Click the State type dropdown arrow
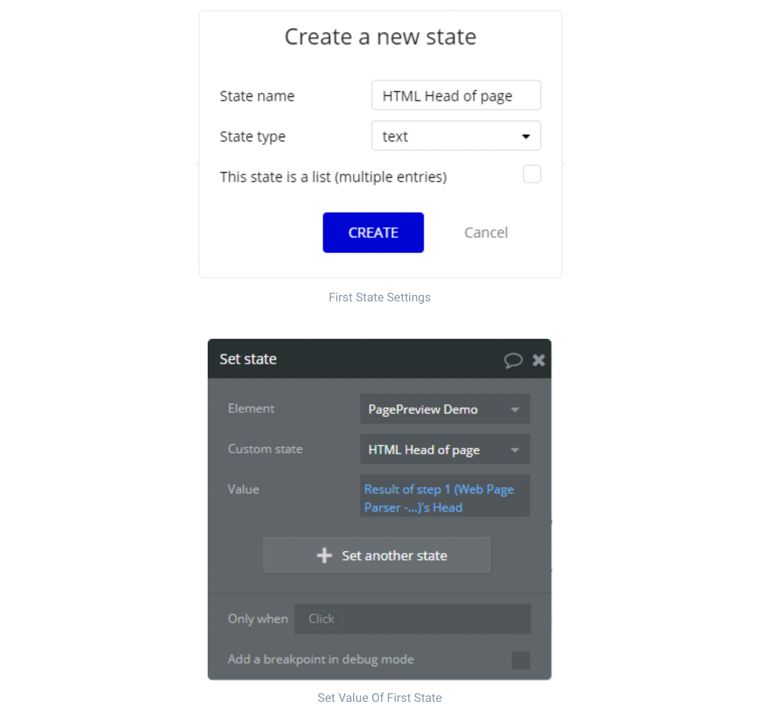 [526, 137]
